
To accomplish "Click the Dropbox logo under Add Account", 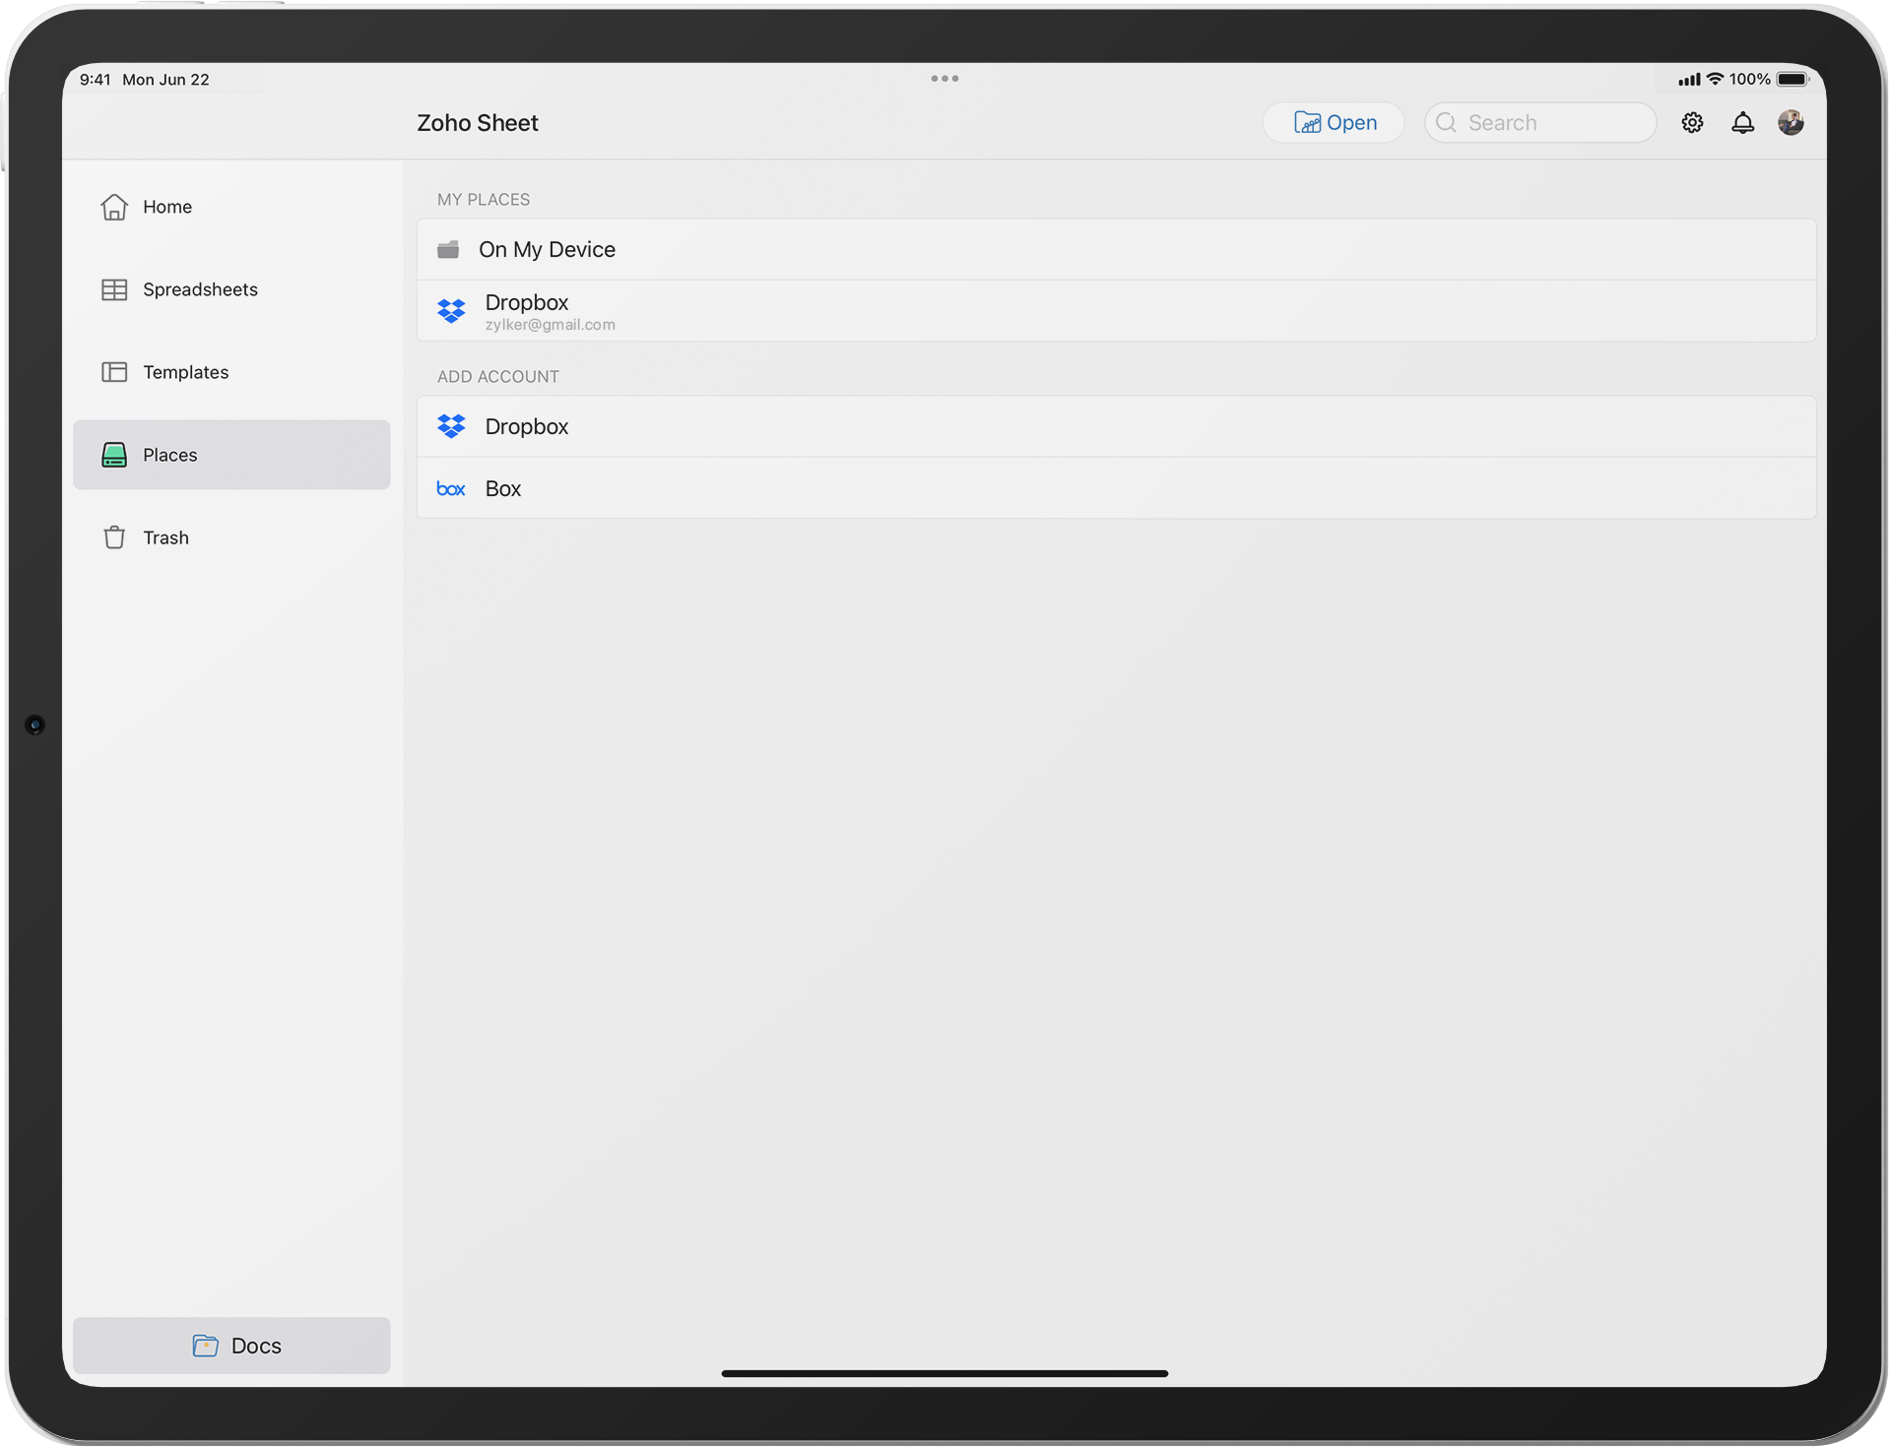I will click(x=451, y=426).
